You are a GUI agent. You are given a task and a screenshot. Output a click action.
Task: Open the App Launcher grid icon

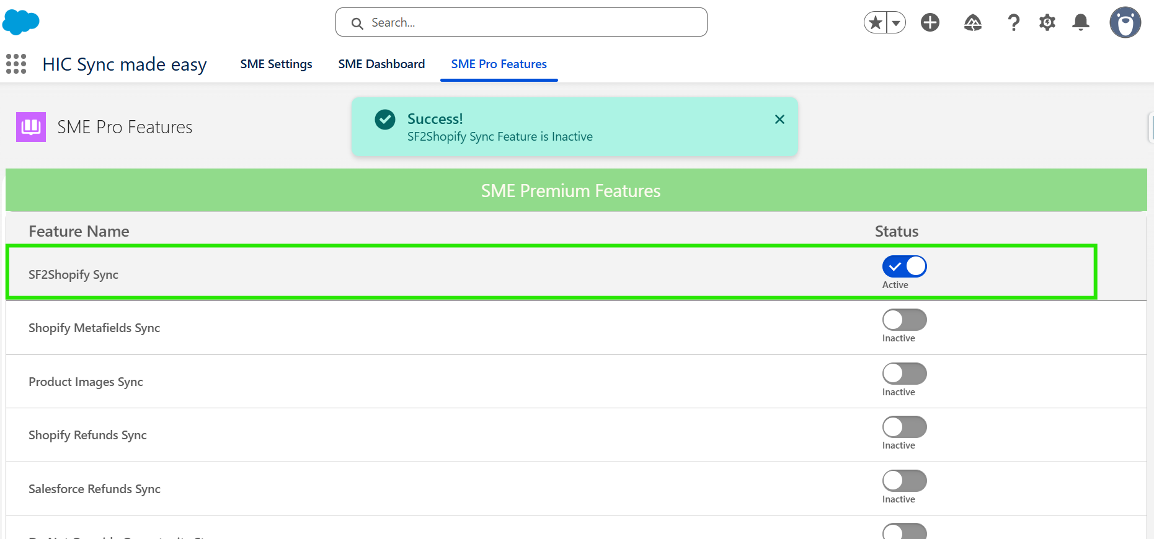point(16,64)
